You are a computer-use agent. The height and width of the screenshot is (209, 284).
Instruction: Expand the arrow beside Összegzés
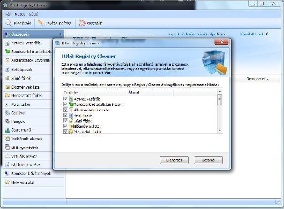[61, 34]
